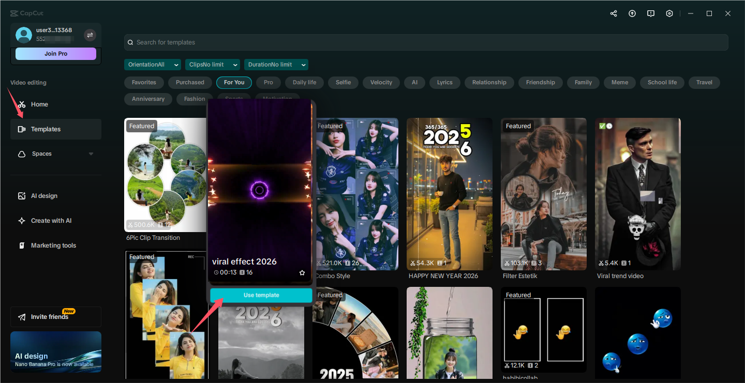Viewport: 745px width, 383px height.
Task: Go to Home in the sidebar
Action: pyautogui.click(x=56, y=104)
